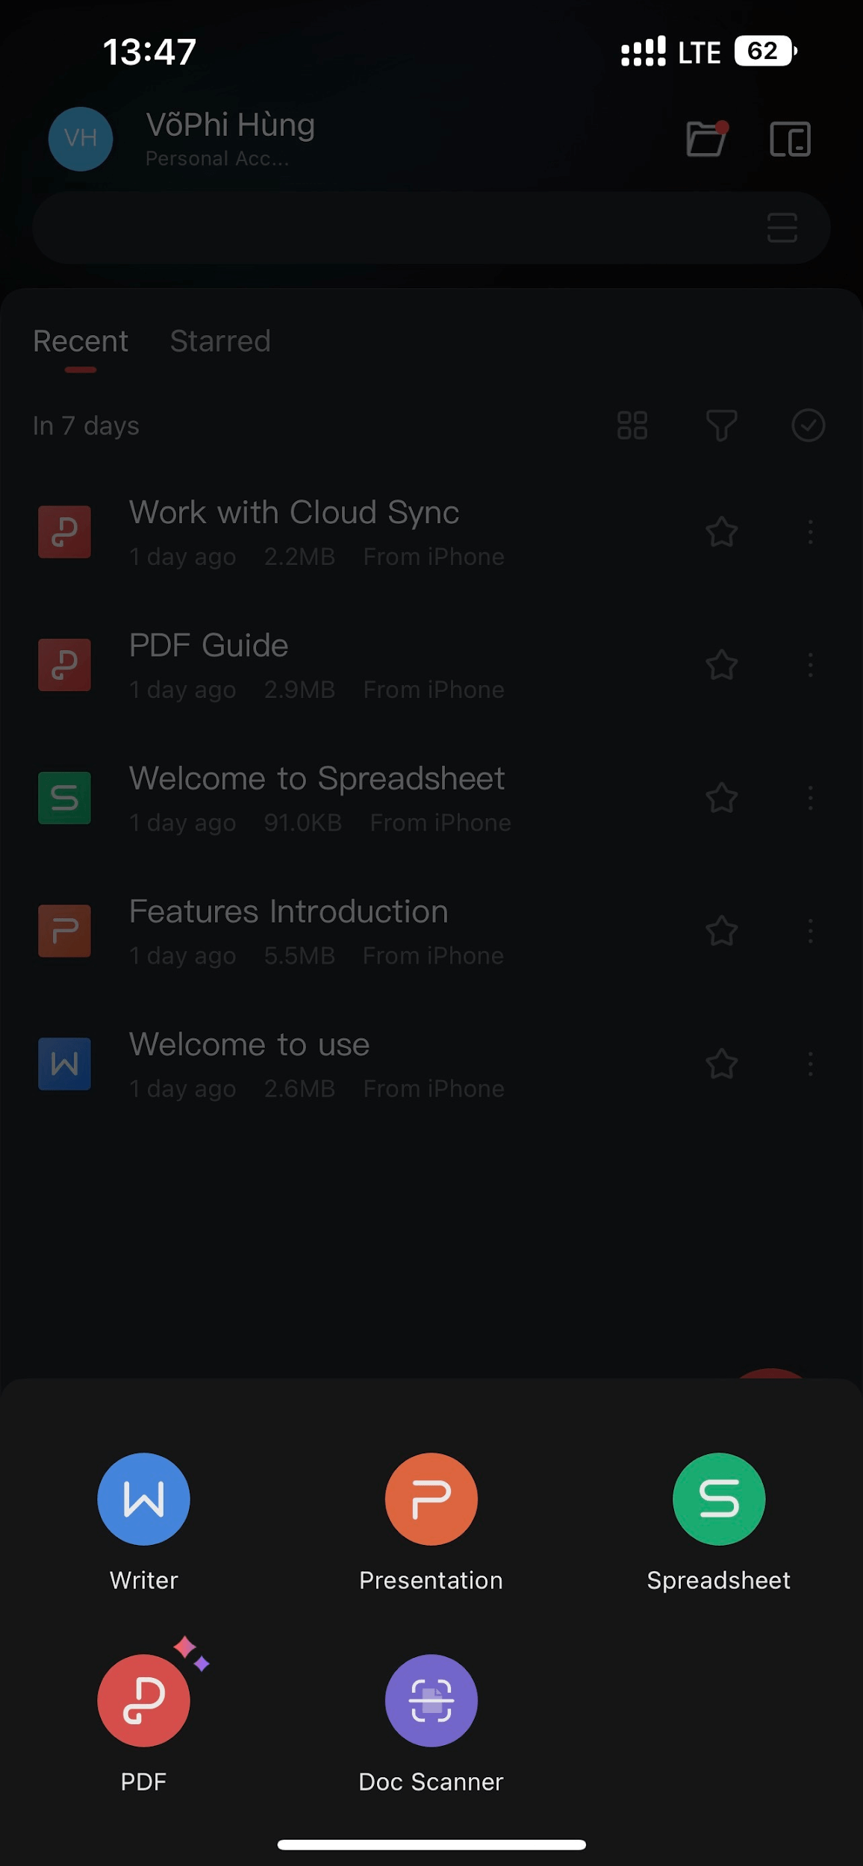Launch Doc Scanner
This screenshot has height=1866, width=863.
(431, 1700)
